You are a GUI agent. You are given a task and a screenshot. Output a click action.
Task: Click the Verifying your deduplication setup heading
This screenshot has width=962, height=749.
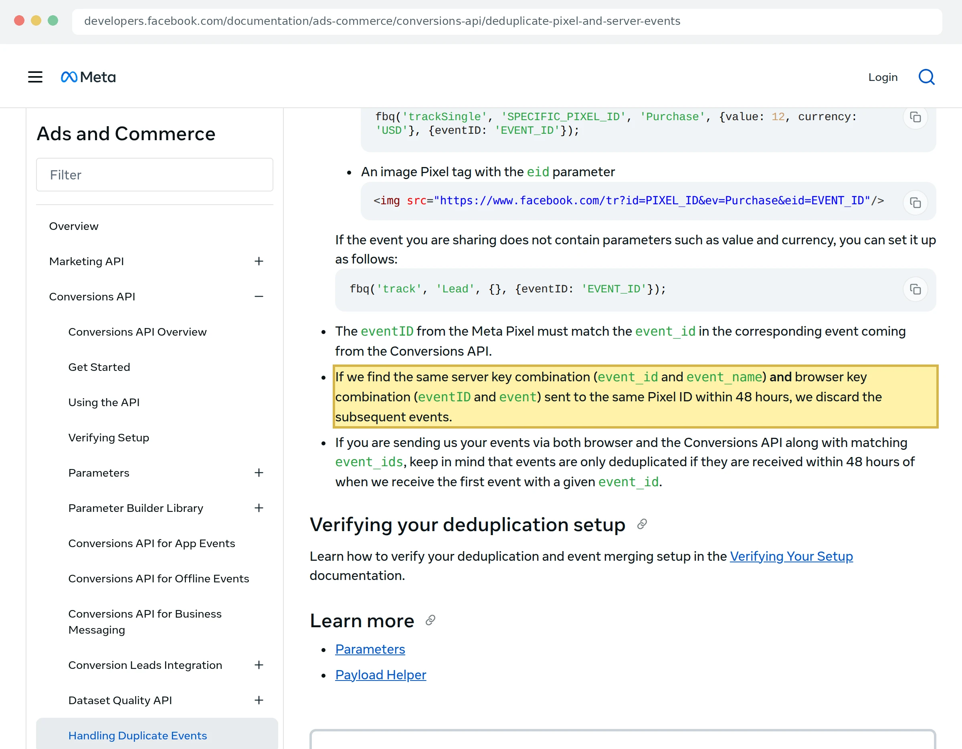point(467,525)
